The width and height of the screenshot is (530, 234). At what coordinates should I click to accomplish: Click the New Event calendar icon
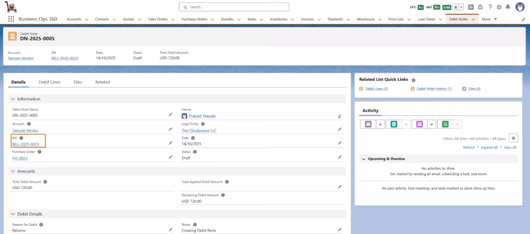[419, 124]
